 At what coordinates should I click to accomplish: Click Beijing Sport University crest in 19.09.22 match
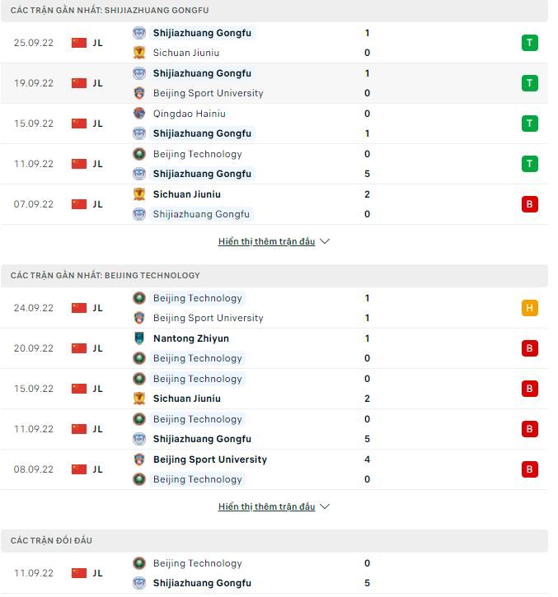(x=139, y=93)
